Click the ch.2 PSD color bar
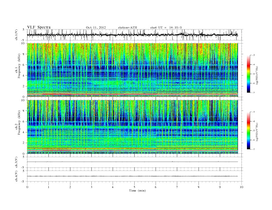Screen dimensions: 272x210 coord(249,130)
